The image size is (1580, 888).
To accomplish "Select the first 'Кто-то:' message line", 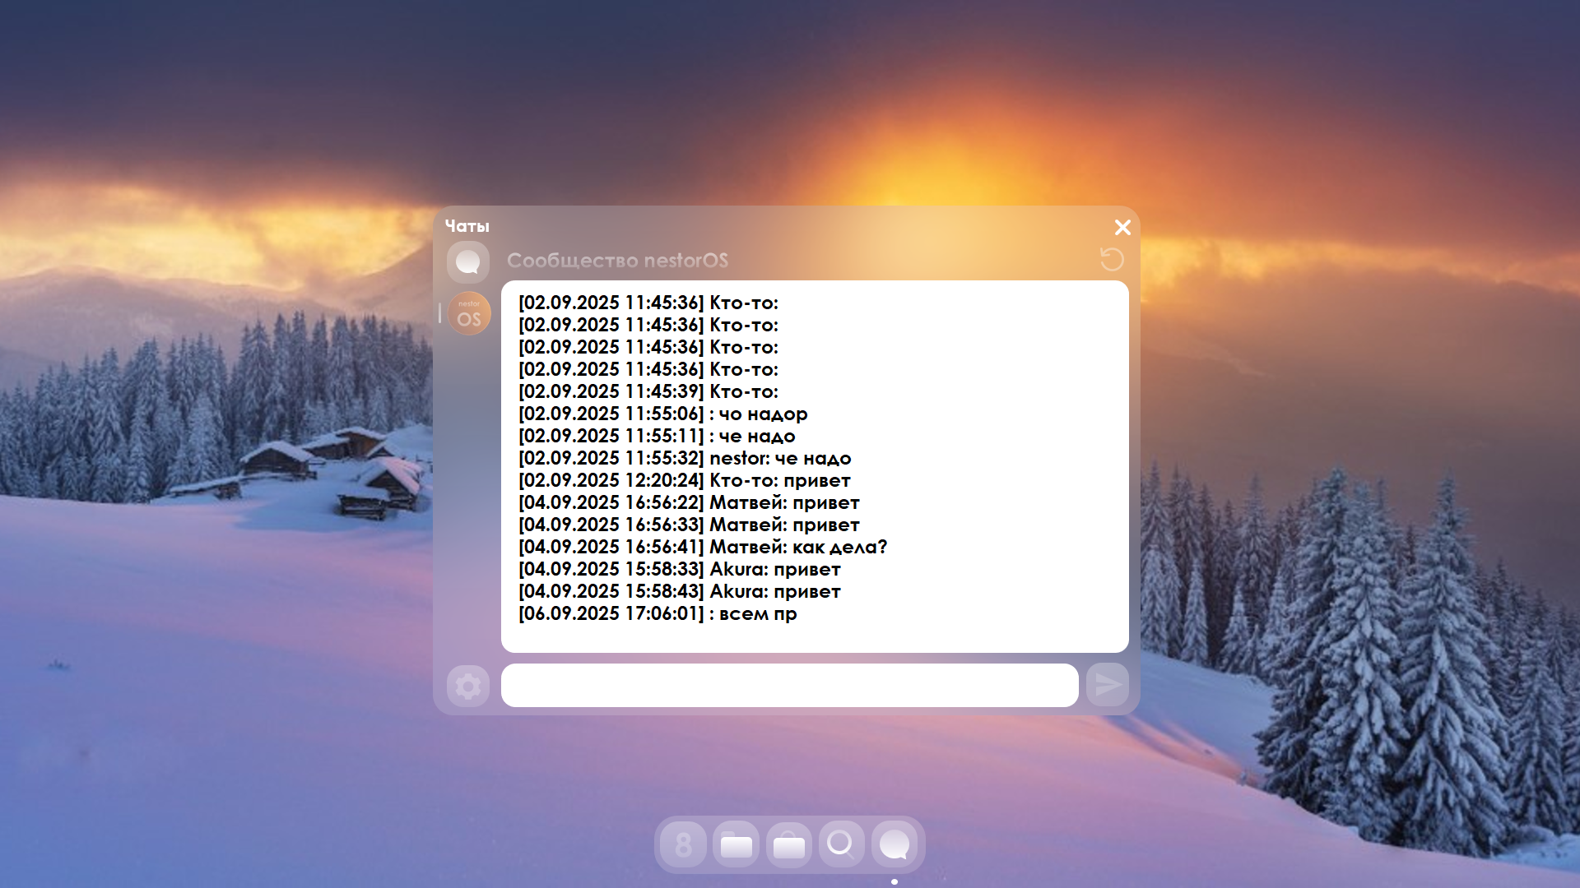I will pos(648,303).
